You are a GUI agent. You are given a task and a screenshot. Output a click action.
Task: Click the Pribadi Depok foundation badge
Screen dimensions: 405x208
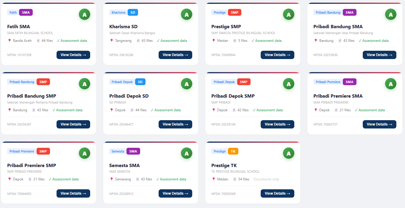[224, 82]
